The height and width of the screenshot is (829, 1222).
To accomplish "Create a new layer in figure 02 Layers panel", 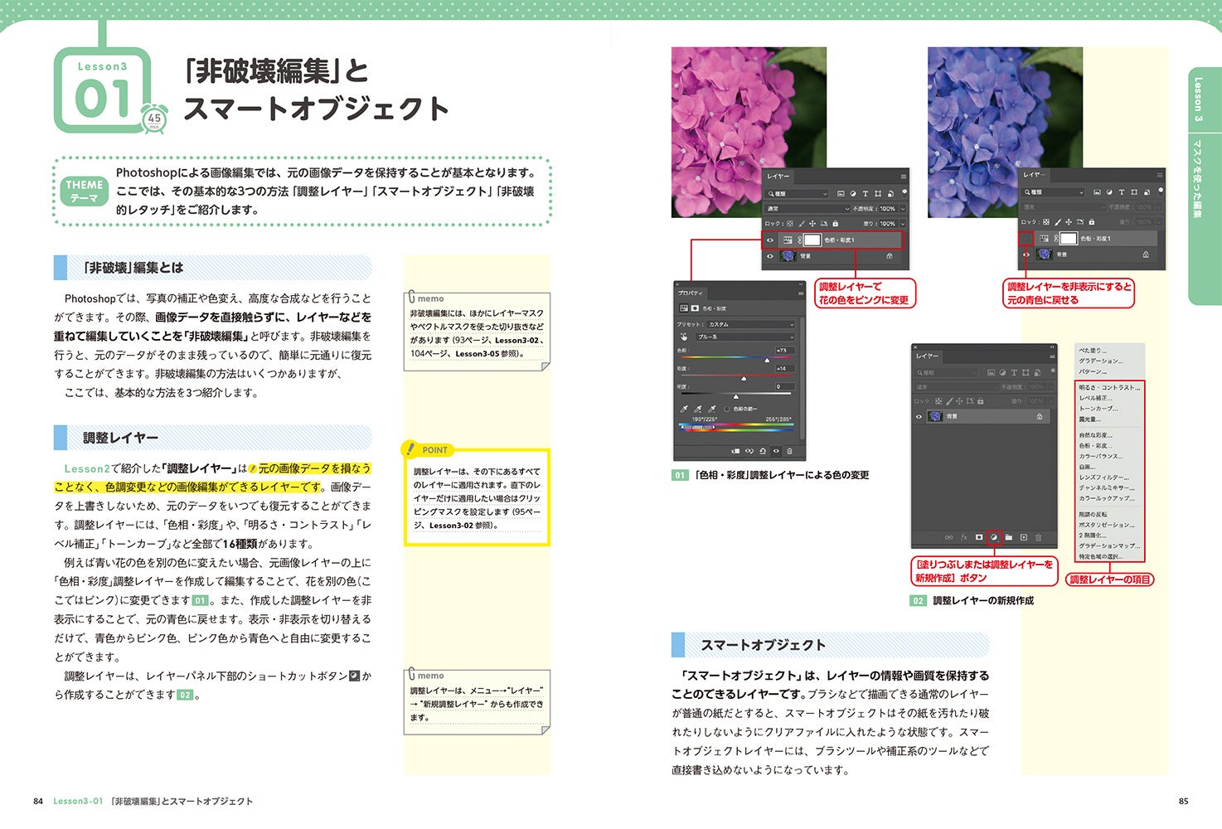I will click(x=1024, y=537).
